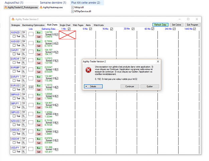Toggle the spread checkbox for GBPJPY
Viewport: 209px width, 161px height.
click(x=57, y=105)
